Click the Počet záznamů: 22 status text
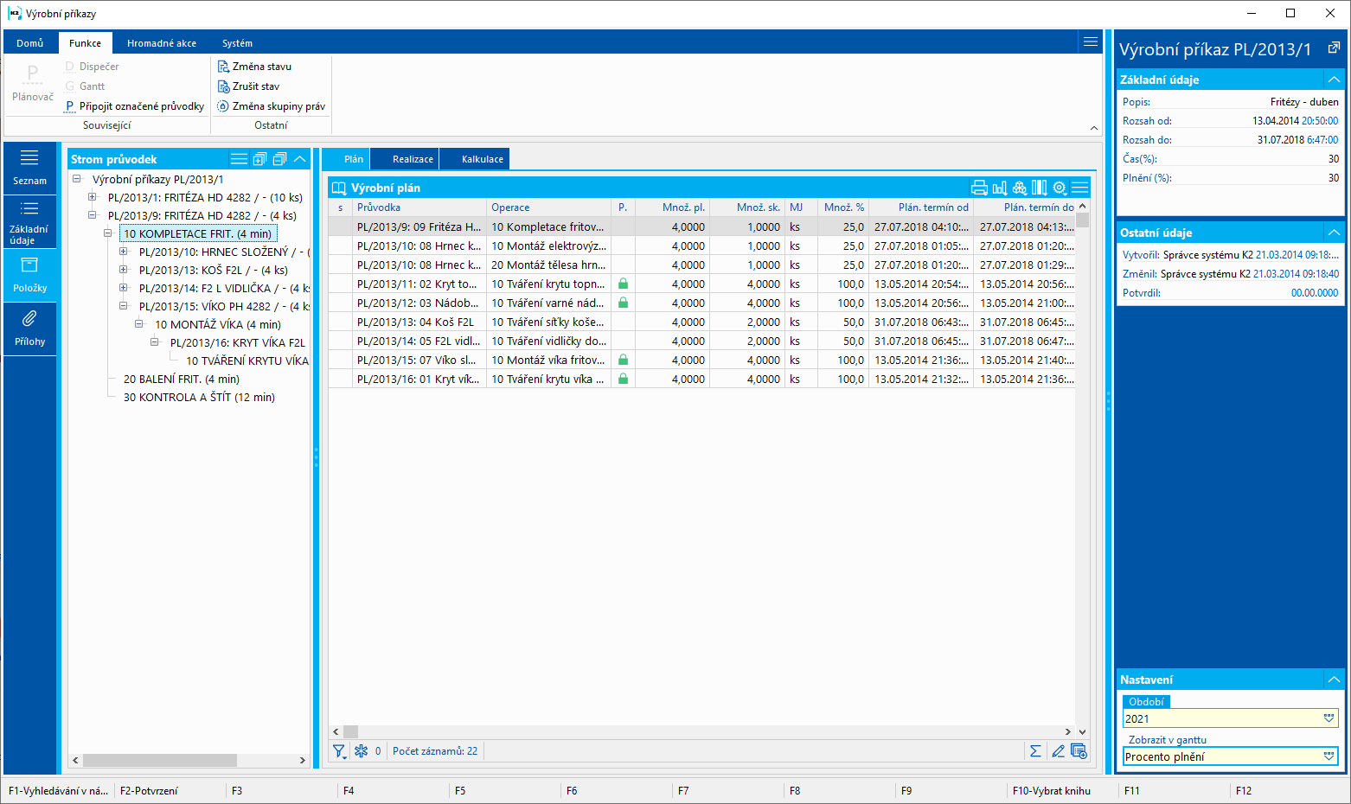Image resolution: width=1351 pixels, height=804 pixels. tap(435, 751)
